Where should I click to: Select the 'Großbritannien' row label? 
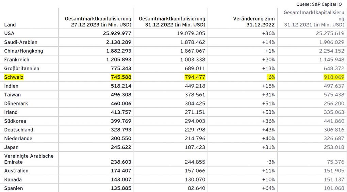point(22,68)
